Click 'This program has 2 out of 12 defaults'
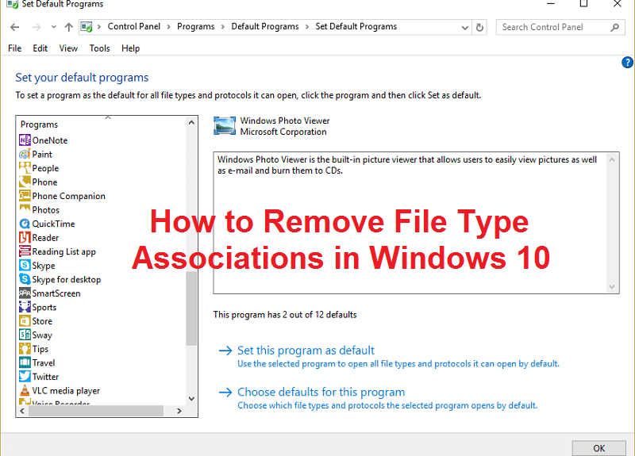635x456 pixels. click(285, 314)
